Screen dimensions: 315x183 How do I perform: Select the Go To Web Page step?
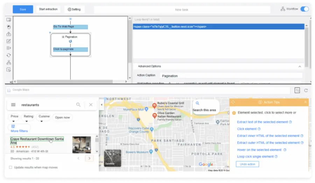click(70, 27)
